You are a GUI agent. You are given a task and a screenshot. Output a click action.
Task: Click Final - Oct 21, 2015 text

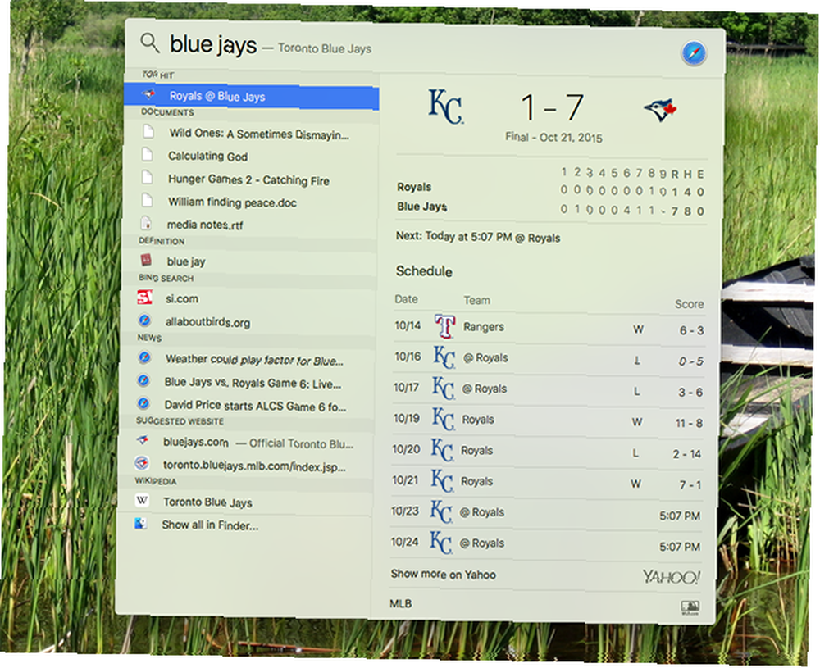pyautogui.click(x=553, y=138)
